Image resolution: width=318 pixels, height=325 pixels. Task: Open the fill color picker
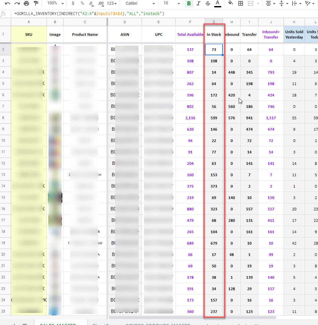(x=230, y=3)
